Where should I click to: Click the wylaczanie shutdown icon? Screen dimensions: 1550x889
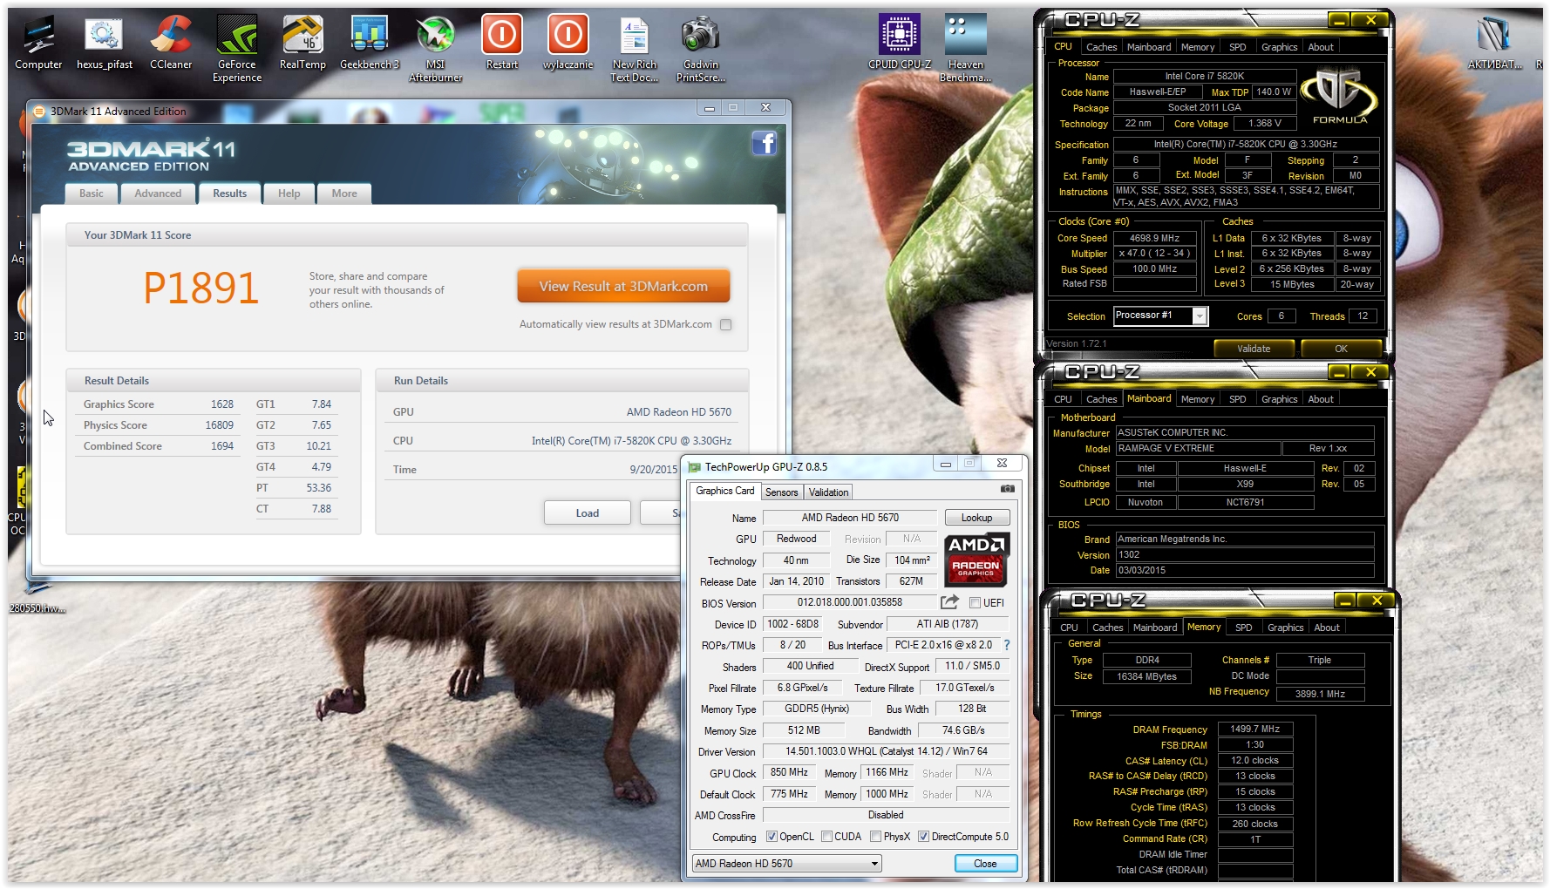[568, 43]
